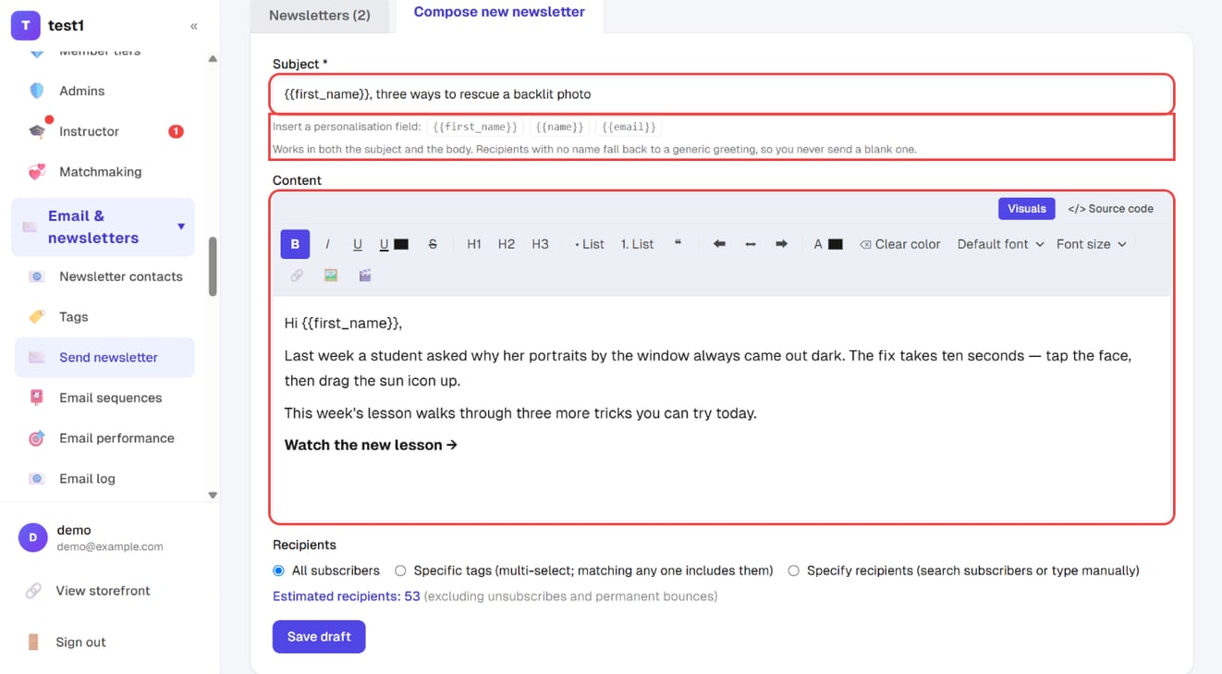
Task: Insert a link in the editor
Action: 297,276
